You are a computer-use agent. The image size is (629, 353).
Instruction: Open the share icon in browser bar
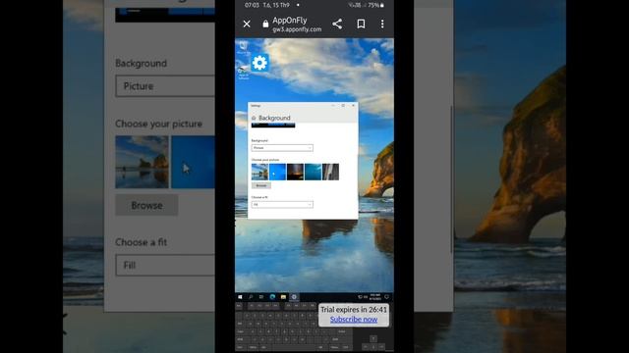pos(337,24)
